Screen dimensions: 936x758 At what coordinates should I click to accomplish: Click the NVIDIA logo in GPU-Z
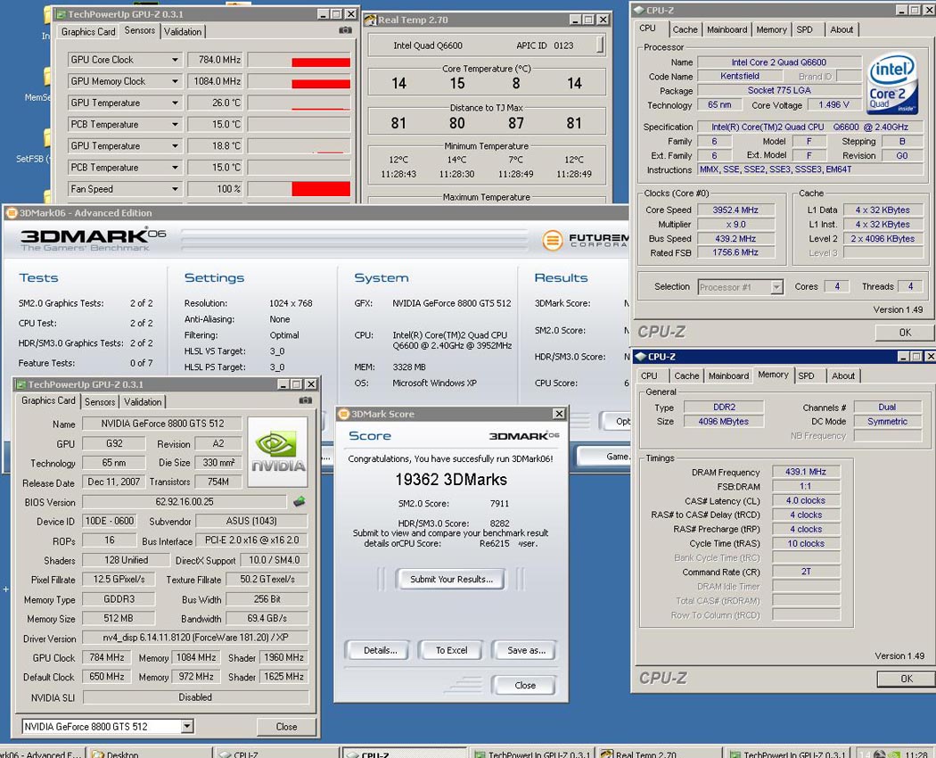[277, 451]
